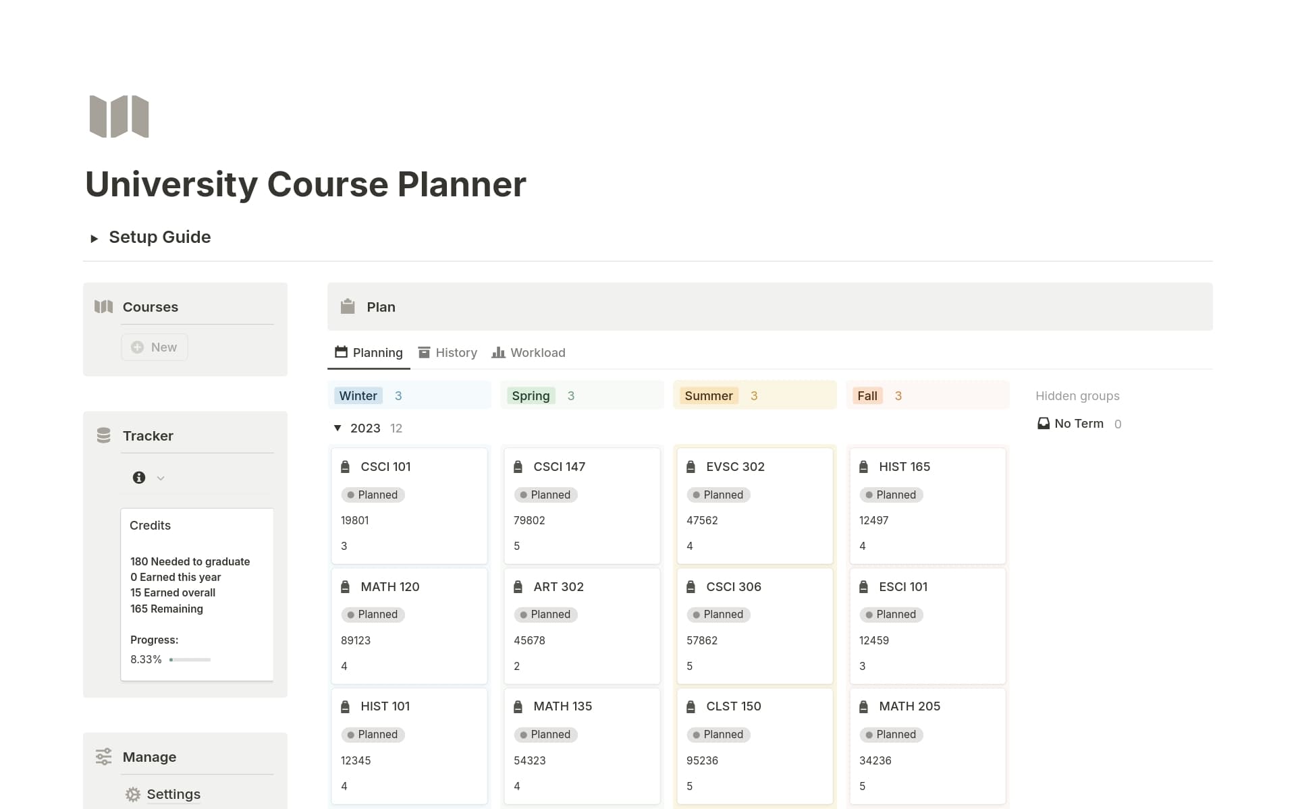1296x809 pixels.
Task: Click the backpack icon on CSCI 101 card
Action: tap(346, 467)
